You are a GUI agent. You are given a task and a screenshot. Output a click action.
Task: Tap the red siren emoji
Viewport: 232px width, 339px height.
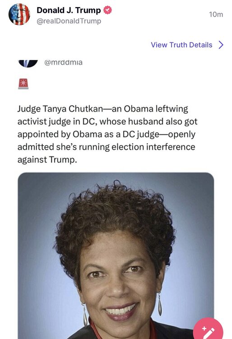[23, 84]
